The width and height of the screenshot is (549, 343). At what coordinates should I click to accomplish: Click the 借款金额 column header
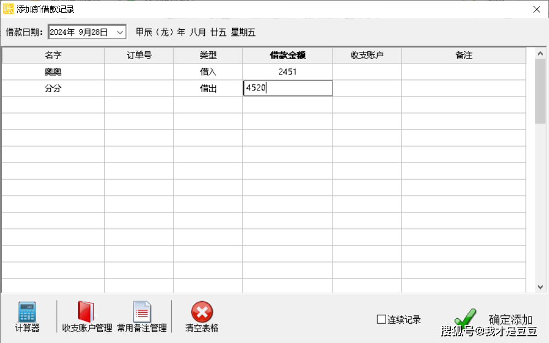click(287, 55)
